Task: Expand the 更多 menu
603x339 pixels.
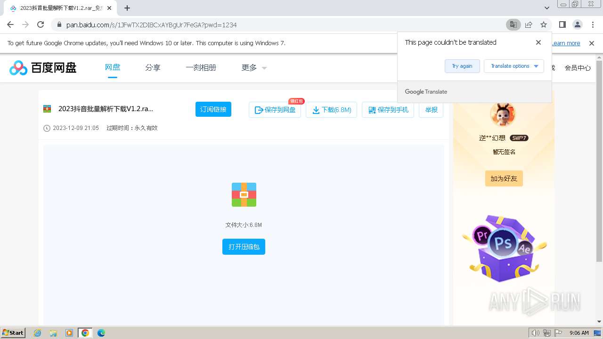Action: pyautogui.click(x=254, y=68)
